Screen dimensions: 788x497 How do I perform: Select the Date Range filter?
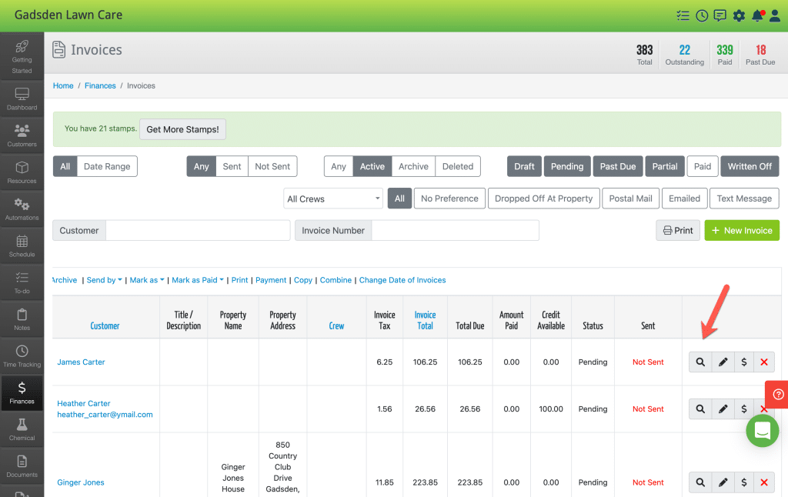pos(107,166)
